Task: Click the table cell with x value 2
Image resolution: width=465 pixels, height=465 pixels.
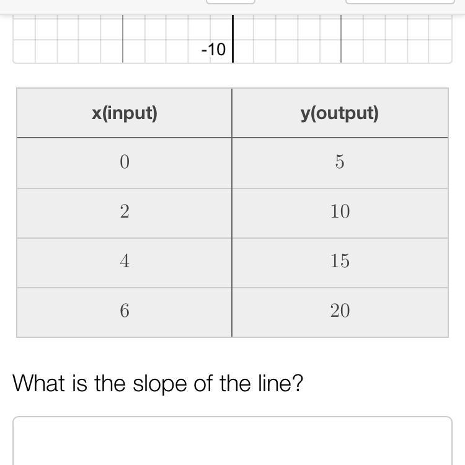Action: coord(124,213)
